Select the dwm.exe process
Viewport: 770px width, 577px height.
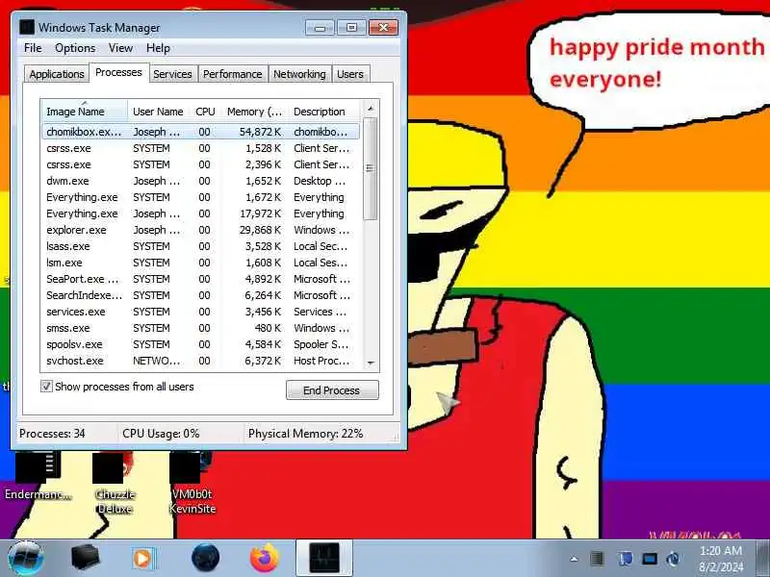coord(200,181)
